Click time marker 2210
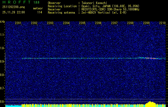This screenshot has width=168, height=107. pyautogui.click(x=162, y=23)
